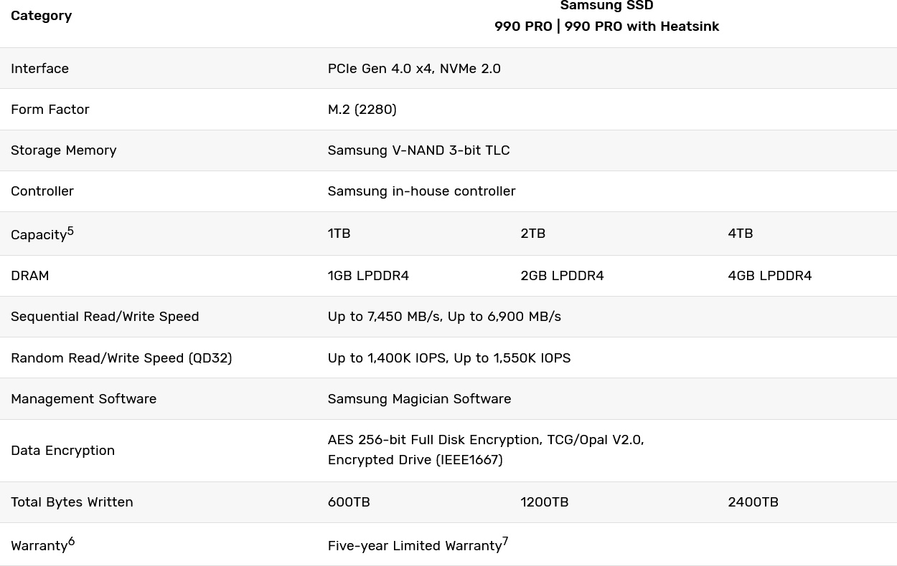Click the sequential speed value text

(444, 317)
